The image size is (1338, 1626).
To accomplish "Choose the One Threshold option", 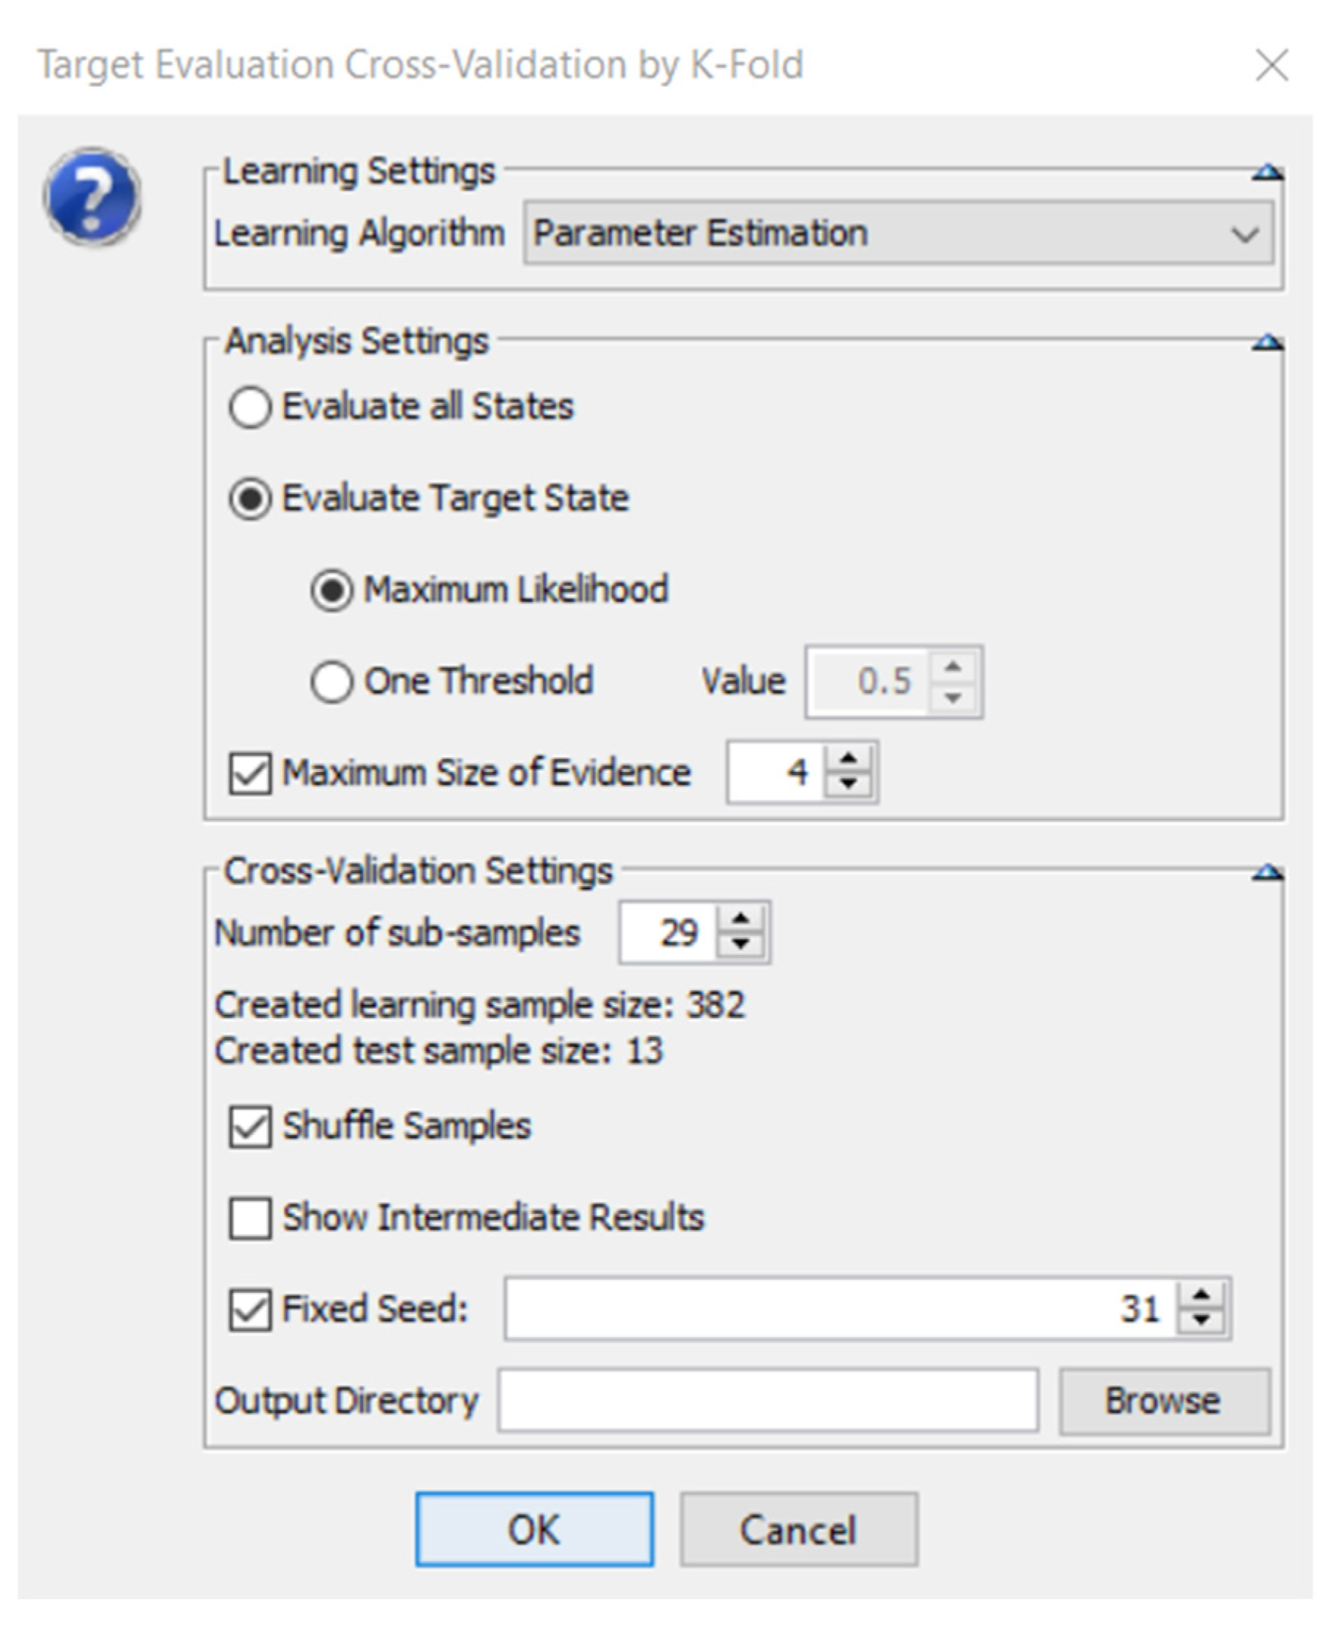I will tap(331, 681).
